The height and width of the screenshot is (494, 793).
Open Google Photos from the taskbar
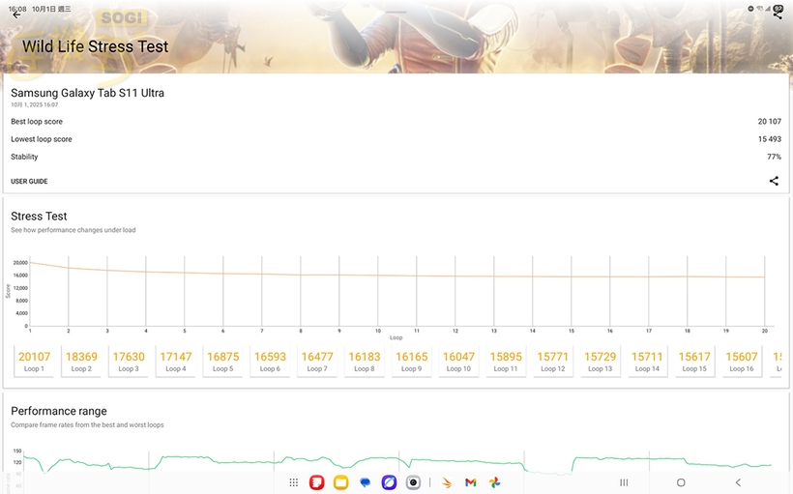pyautogui.click(x=494, y=482)
